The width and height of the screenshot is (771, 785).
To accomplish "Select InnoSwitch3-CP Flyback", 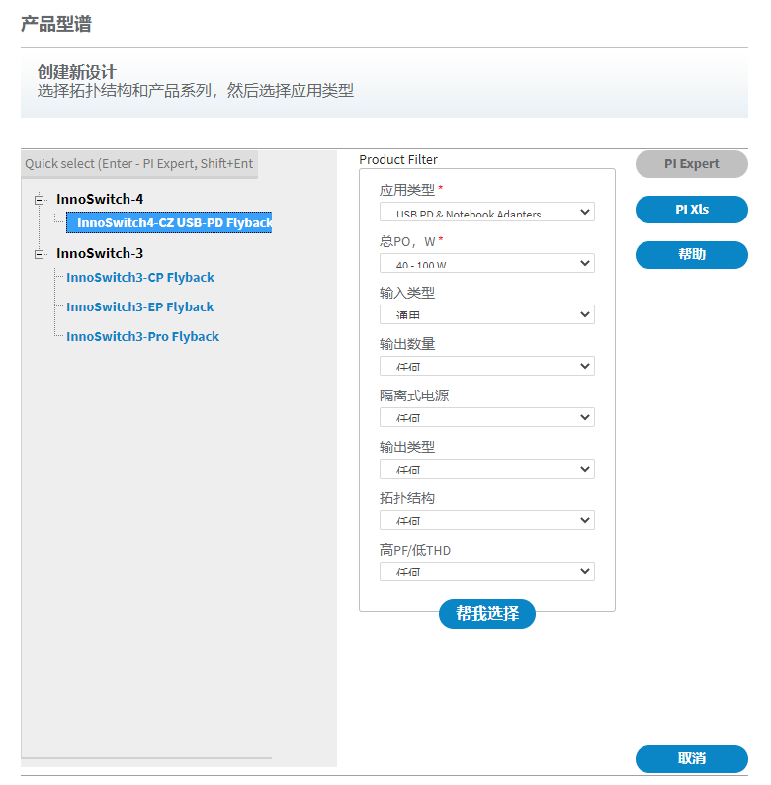I will (x=140, y=278).
